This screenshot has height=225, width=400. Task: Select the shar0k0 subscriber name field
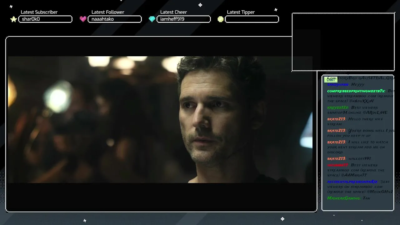tap(45, 19)
